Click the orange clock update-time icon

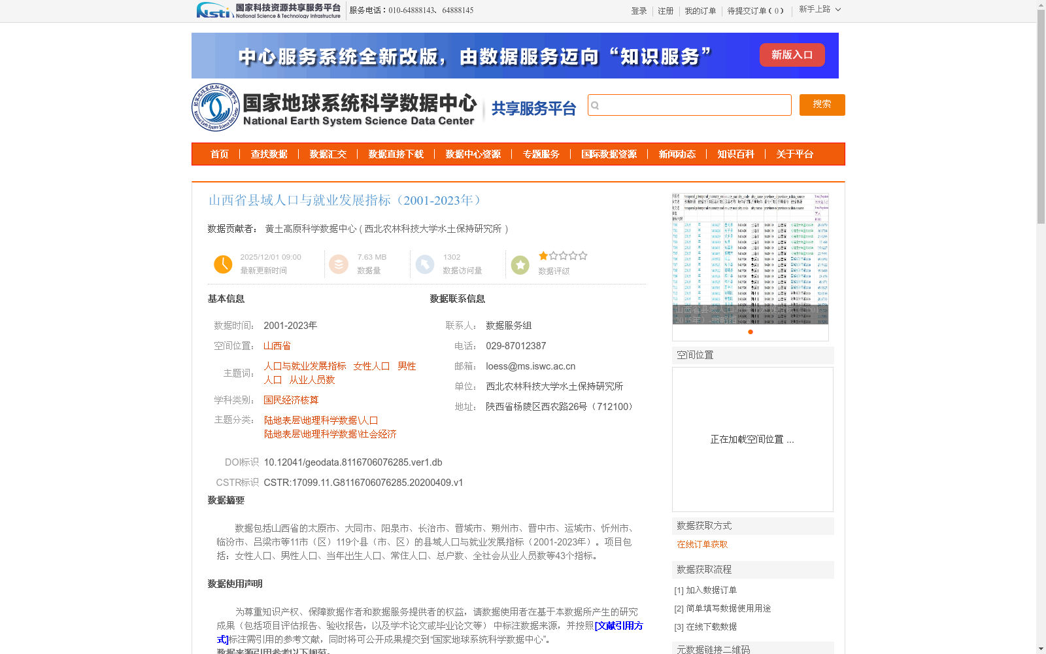(x=223, y=264)
